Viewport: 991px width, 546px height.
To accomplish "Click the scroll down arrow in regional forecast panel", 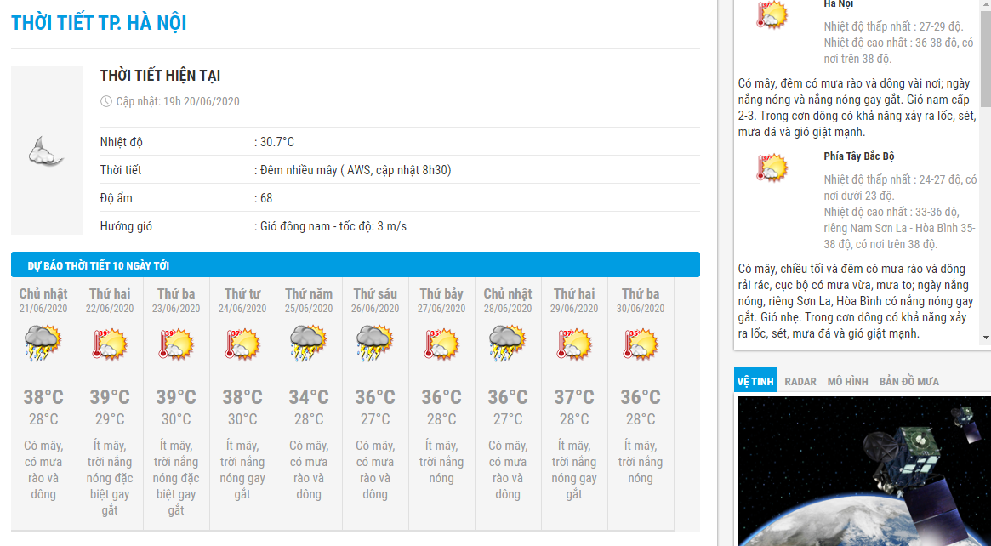I will tap(986, 338).
